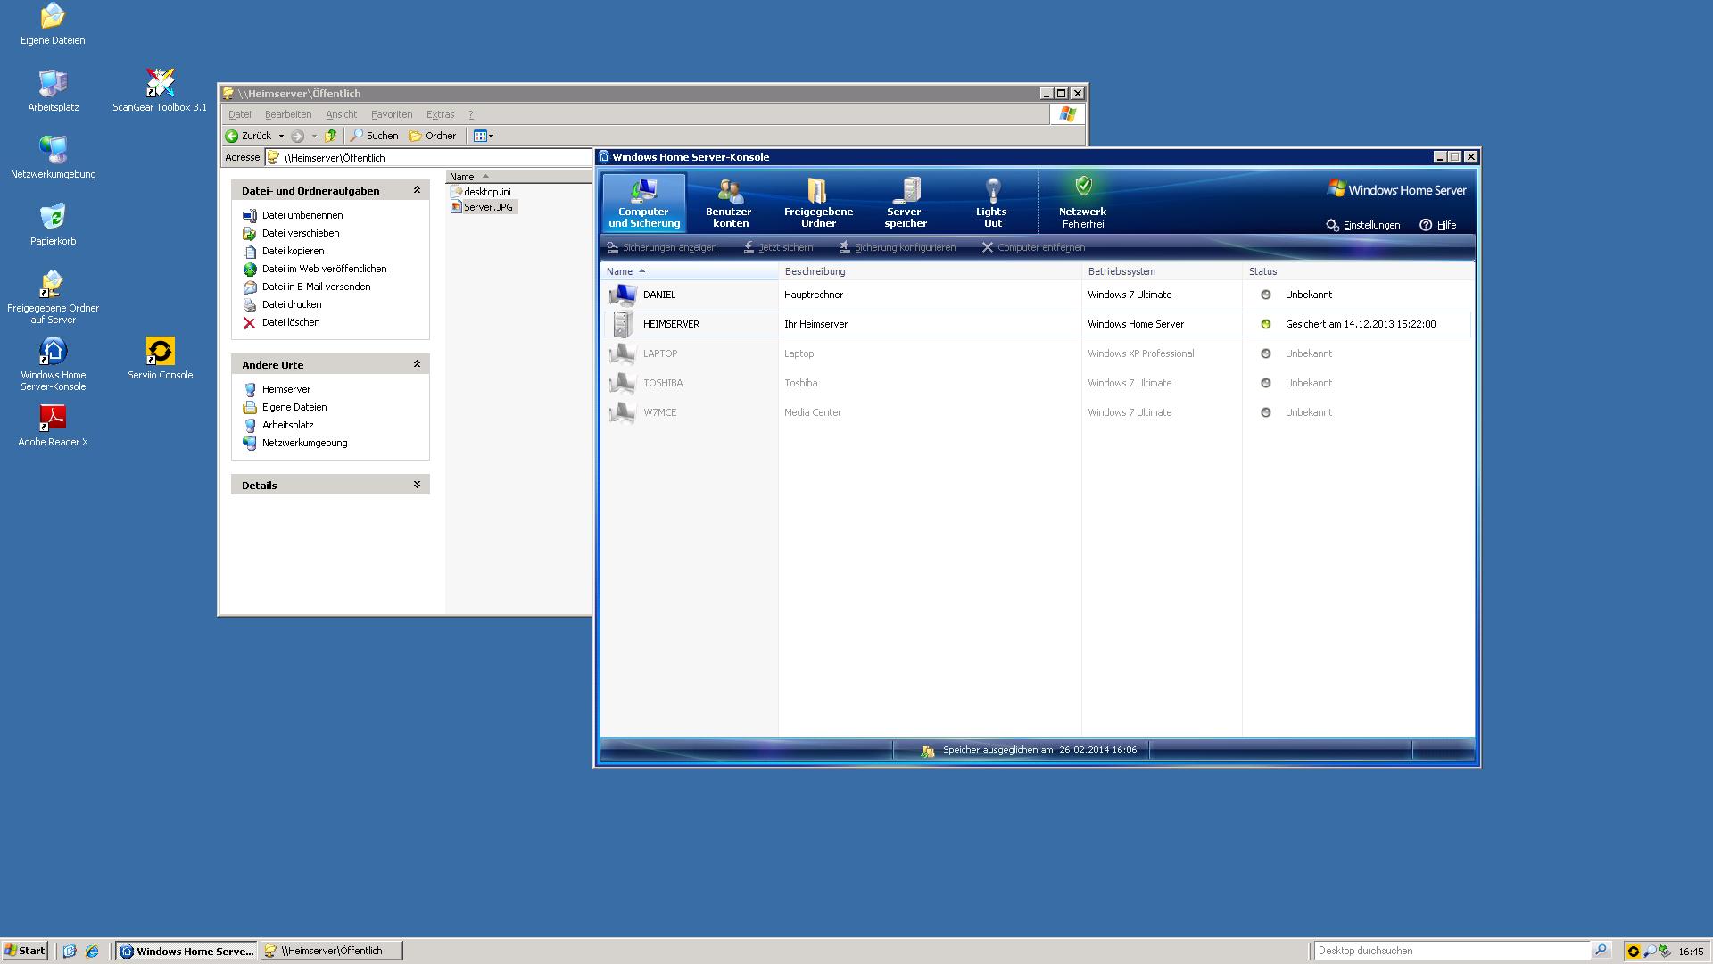Sort list by Name column header
The height and width of the screenshot is (964, 1713).
690,271
